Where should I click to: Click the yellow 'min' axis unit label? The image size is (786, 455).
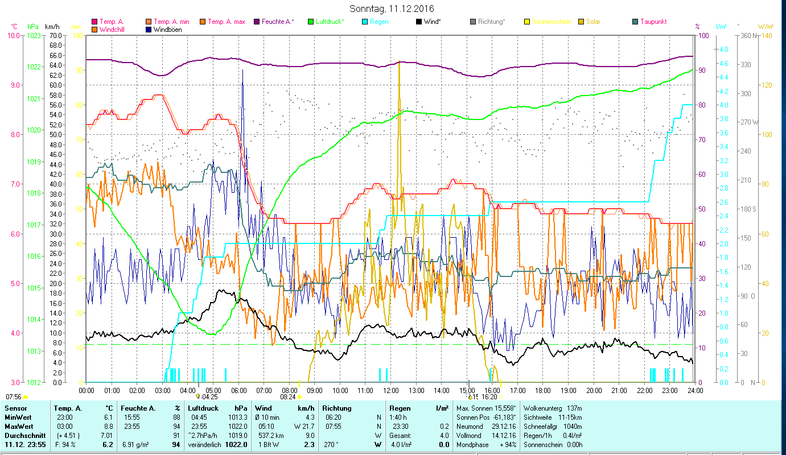point(76,26)
